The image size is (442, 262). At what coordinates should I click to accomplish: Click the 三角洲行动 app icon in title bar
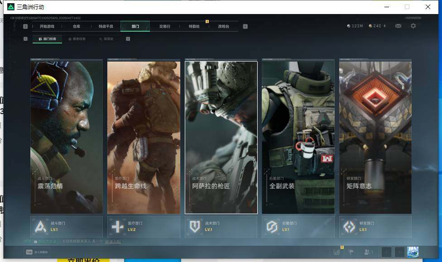coord(11,7)
